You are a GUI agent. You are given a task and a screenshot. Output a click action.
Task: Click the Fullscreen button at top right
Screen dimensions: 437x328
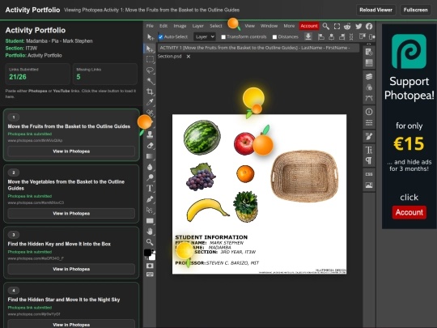415,10
